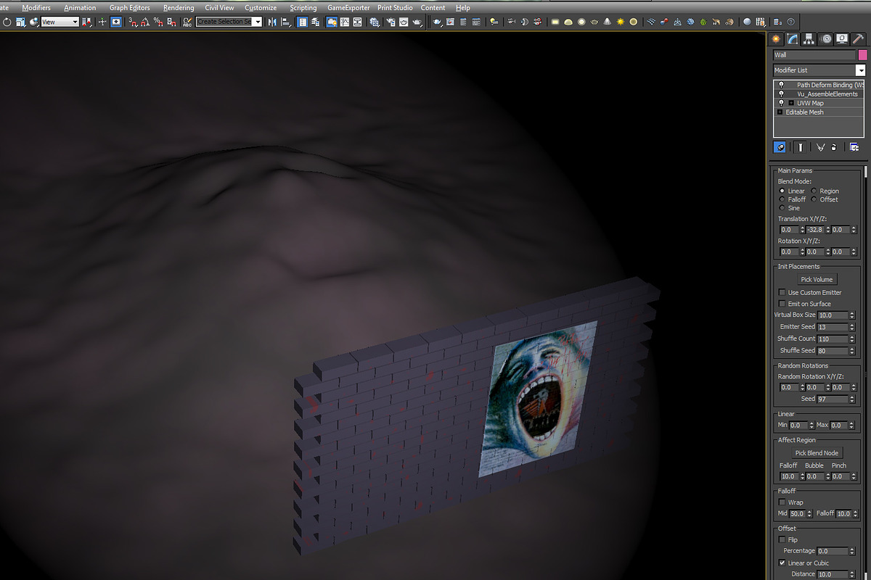Click the Select and Rotate tool
Image resolution: width=871 pixels, height=580 pixels.
click(x=7, y=22)
